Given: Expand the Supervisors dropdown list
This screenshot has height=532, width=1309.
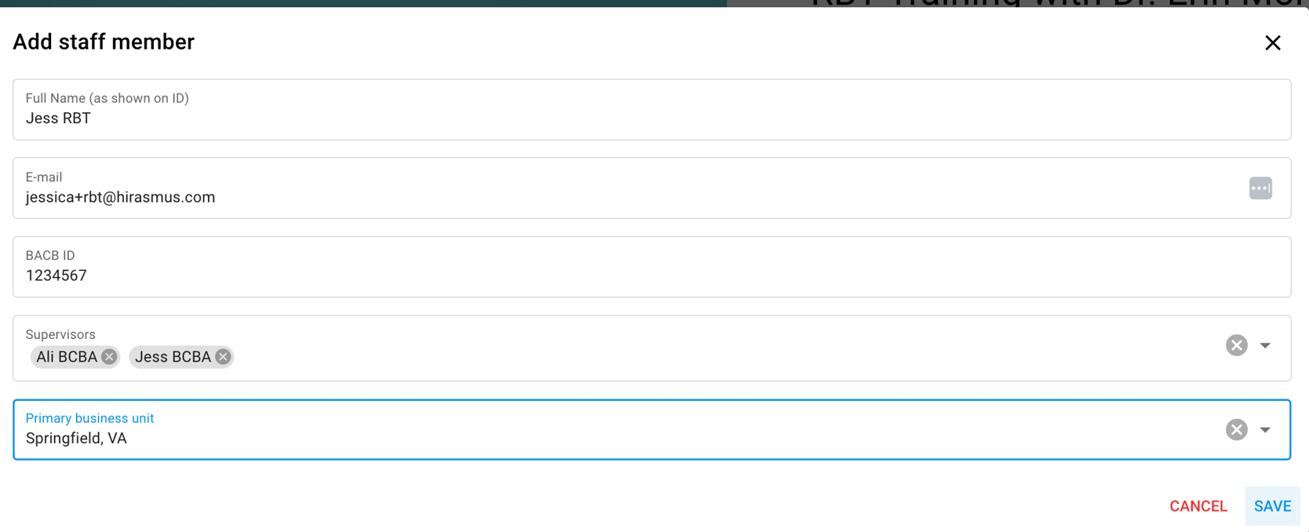Looking at the screenshot, I should pyautogui.click(x=1265, y=345).
